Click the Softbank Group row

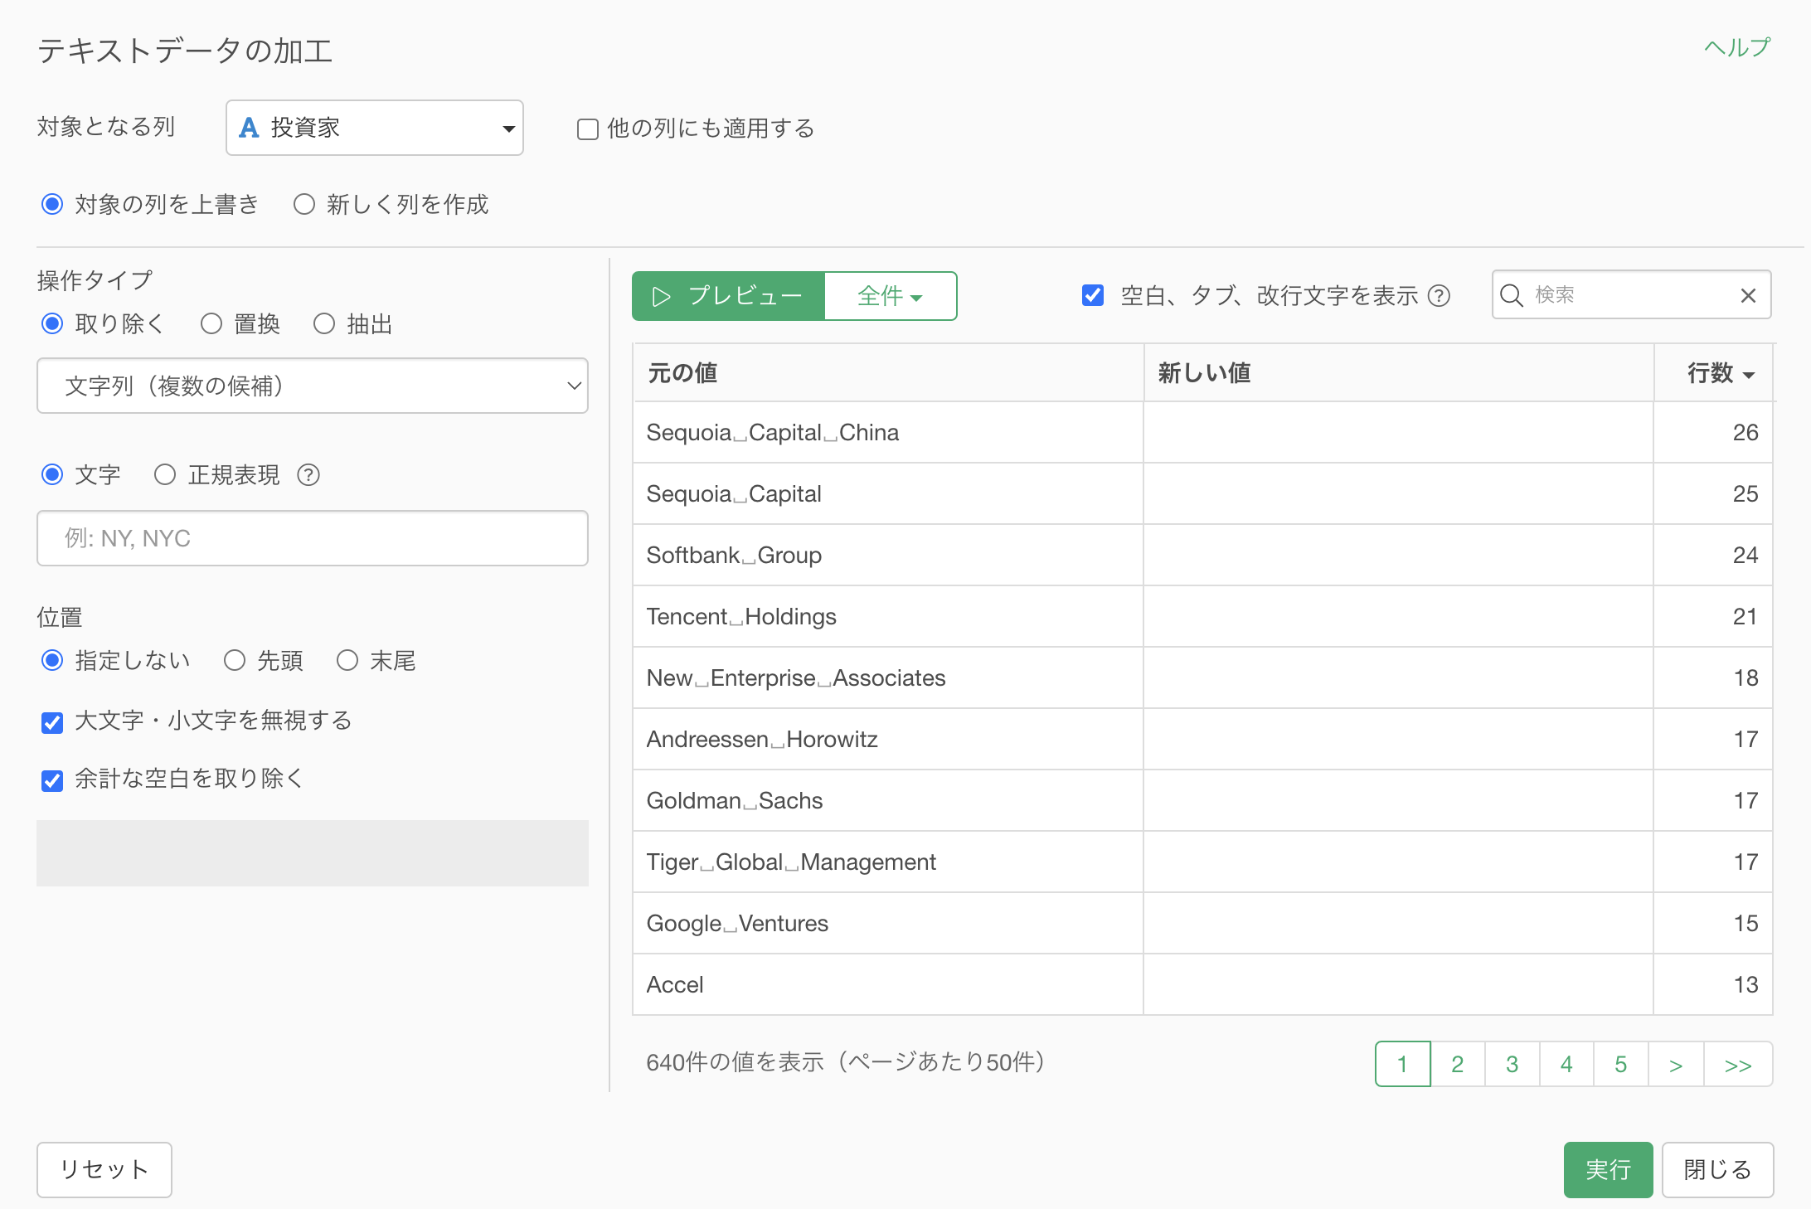tap(1202, 556)
